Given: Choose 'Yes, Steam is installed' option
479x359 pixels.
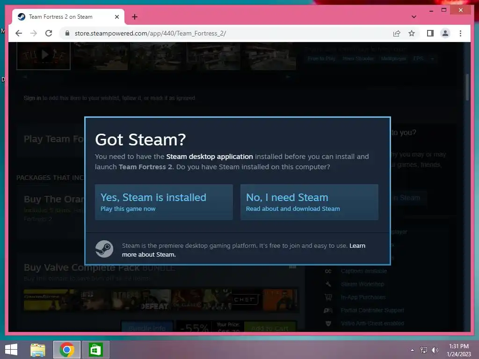Looking at the screenshot, I should pyautogui.click(x=164, y=202).
